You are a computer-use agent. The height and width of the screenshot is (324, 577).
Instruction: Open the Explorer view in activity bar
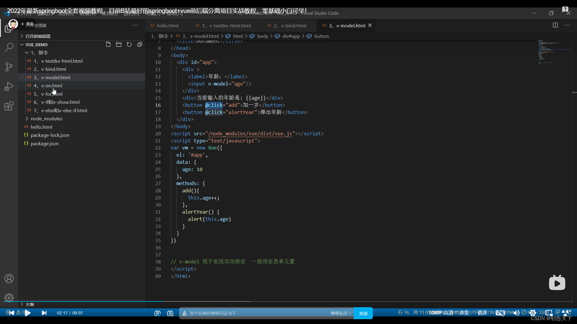point(9,28)
